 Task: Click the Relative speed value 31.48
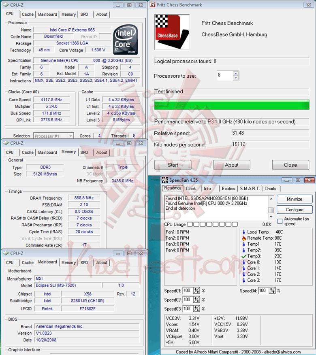(x=271, y=133)
